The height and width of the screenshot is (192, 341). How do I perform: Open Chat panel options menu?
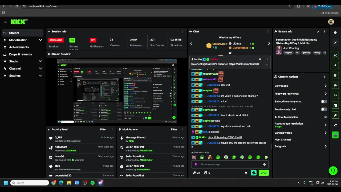pyautogui.click(x=268, y=31)
